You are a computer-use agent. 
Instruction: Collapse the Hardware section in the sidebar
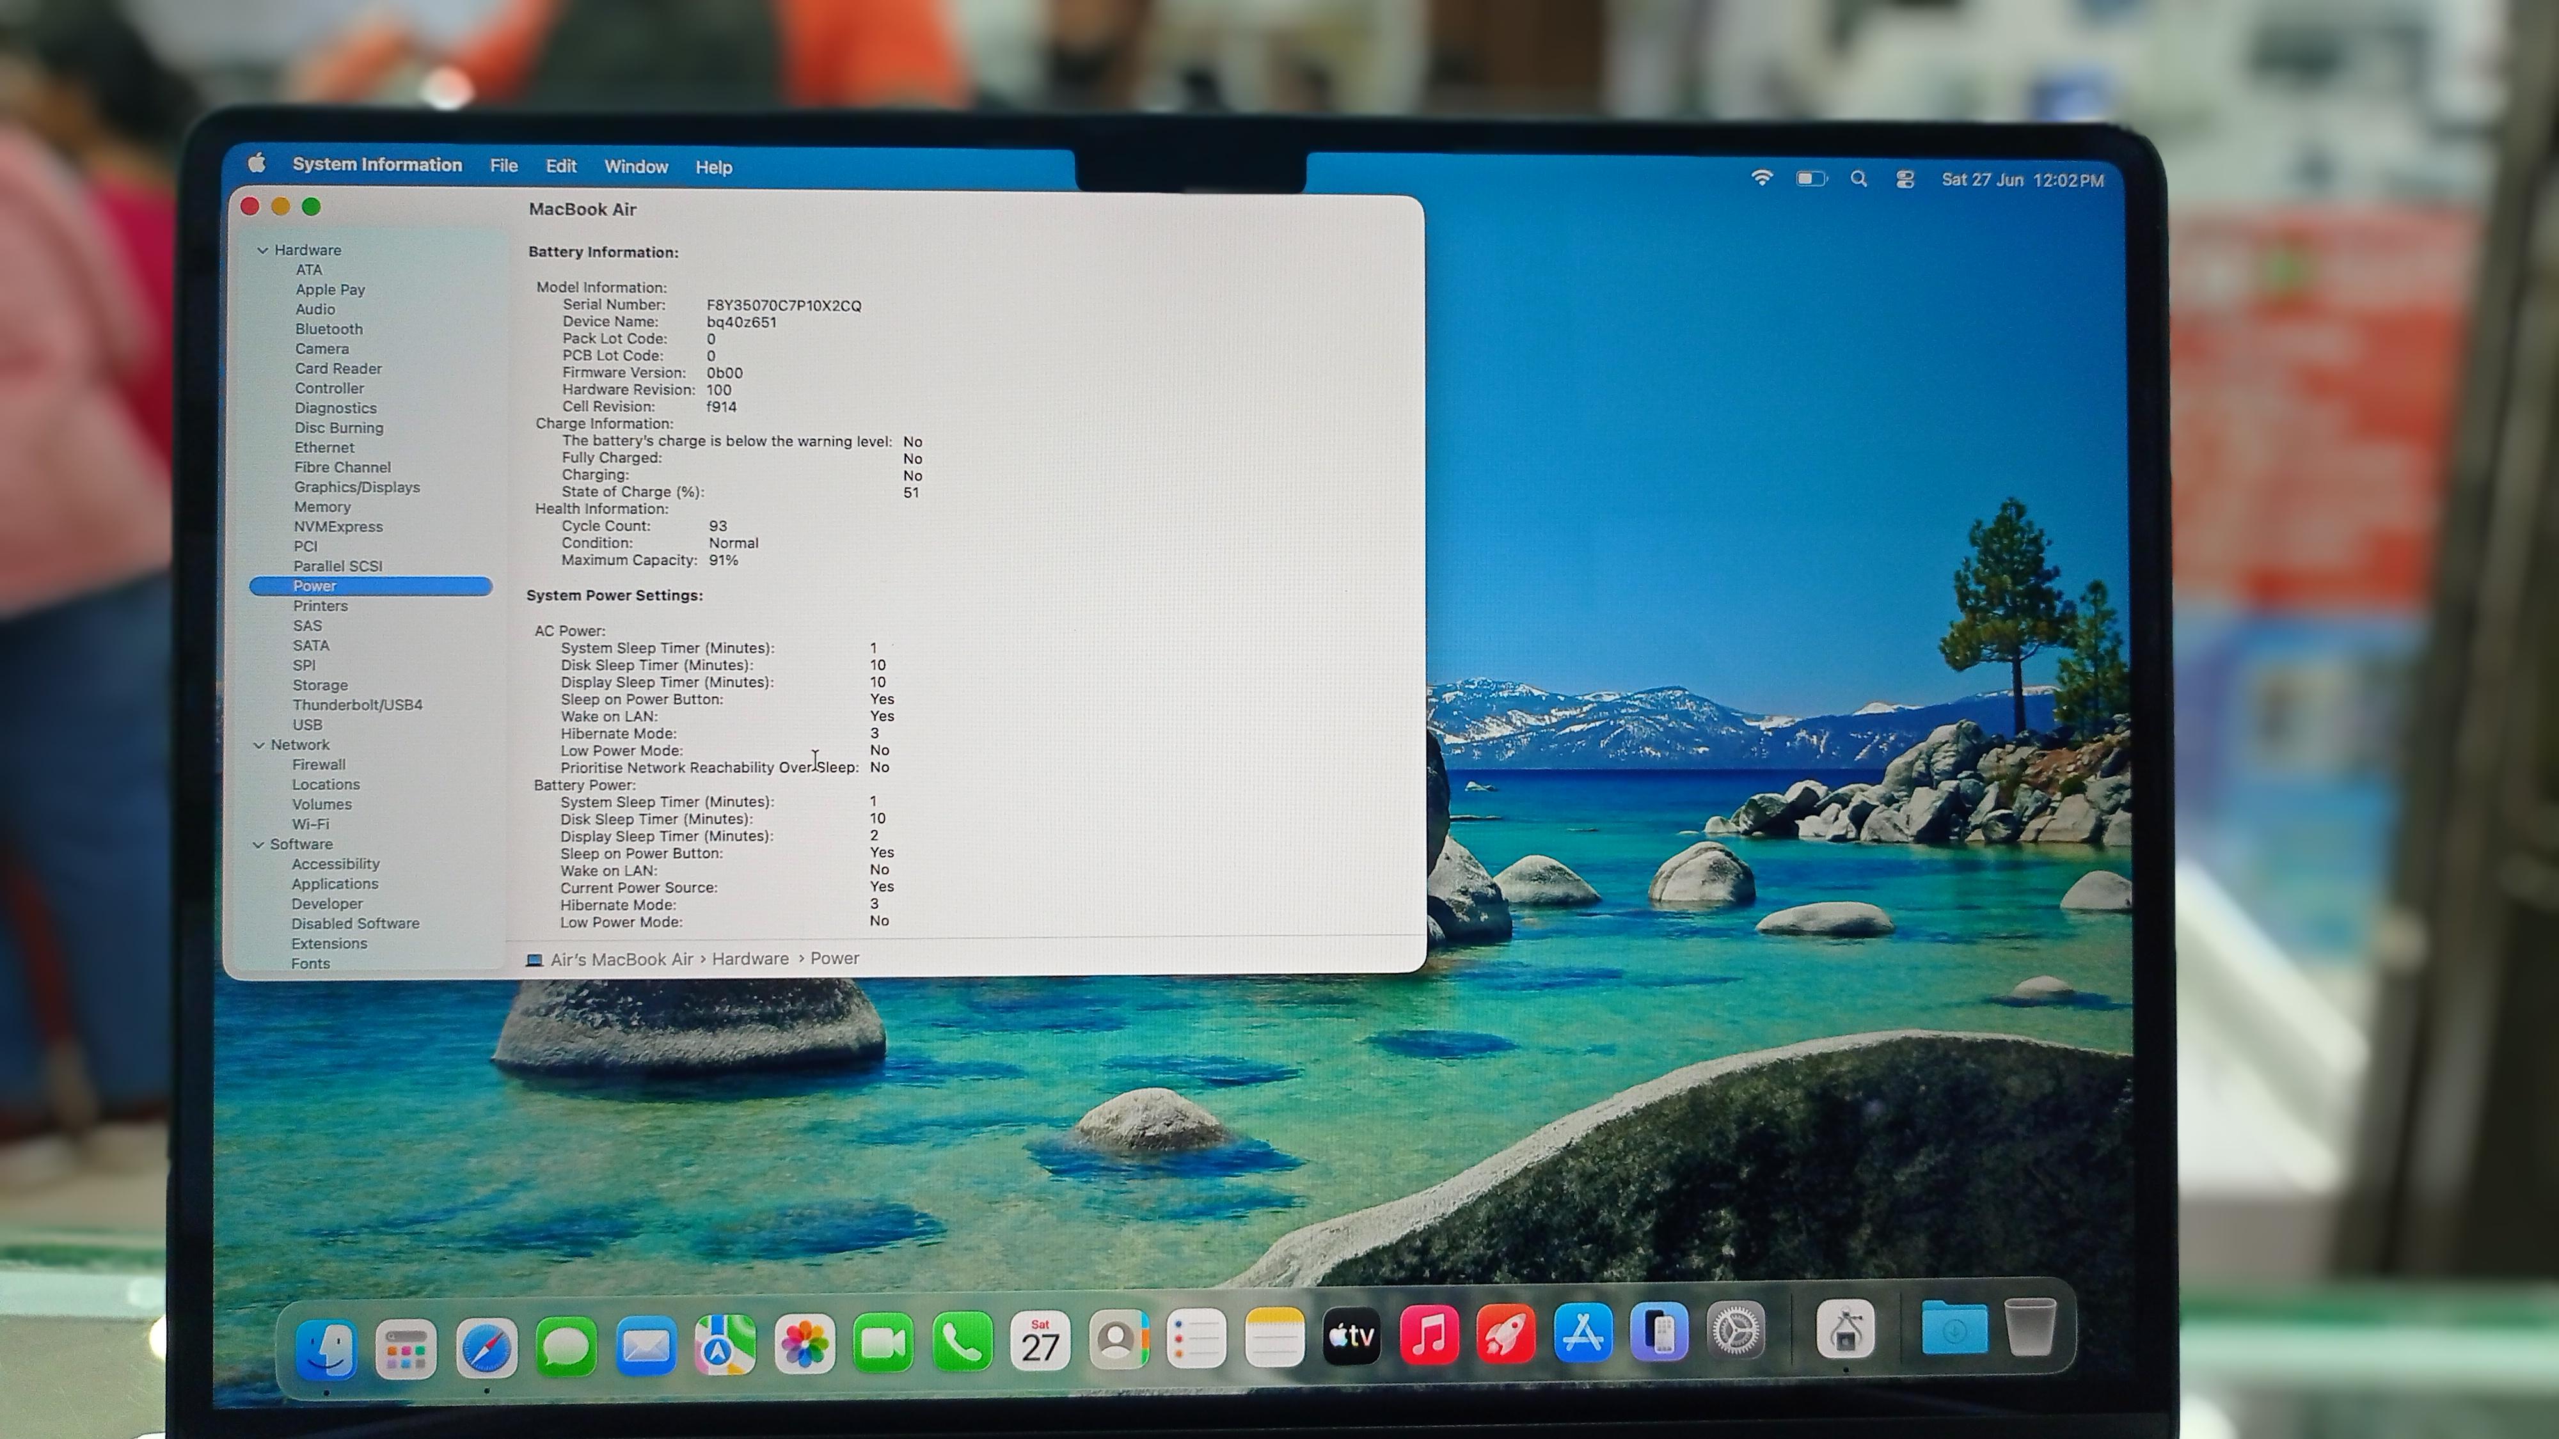click(x=262, y=250)
